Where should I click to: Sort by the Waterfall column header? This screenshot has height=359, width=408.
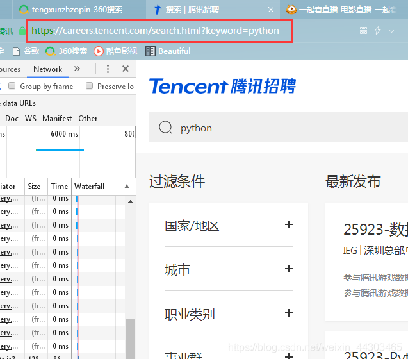(x=104, y=187)
